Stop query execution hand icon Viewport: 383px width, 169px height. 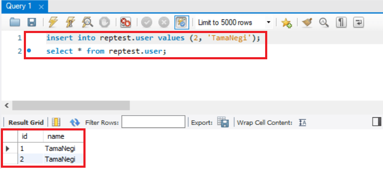(x=105, y=22)
